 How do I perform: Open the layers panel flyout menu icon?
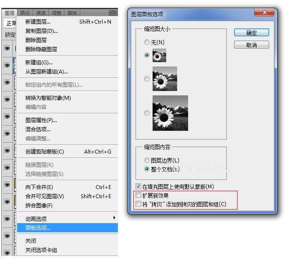coord(113,13)
